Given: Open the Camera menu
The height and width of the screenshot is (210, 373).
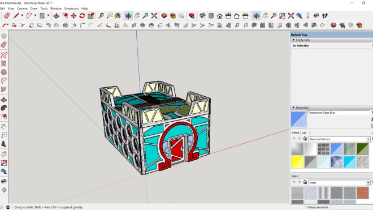Looking at the screenshot, I should tap(22, 8).
